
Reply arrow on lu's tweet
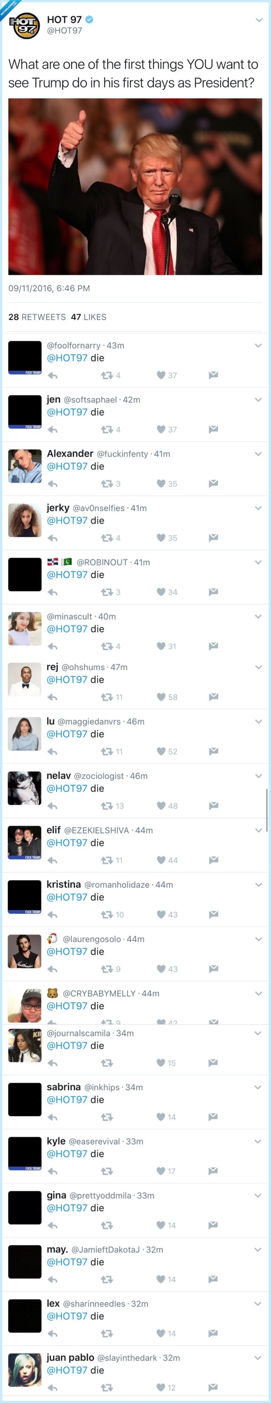53,752
